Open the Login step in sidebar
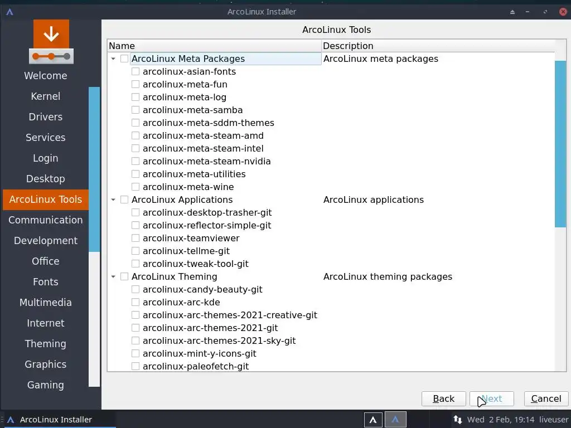Image resolution: width=571 pixels, height=428 pixels. tap(46, 158)
